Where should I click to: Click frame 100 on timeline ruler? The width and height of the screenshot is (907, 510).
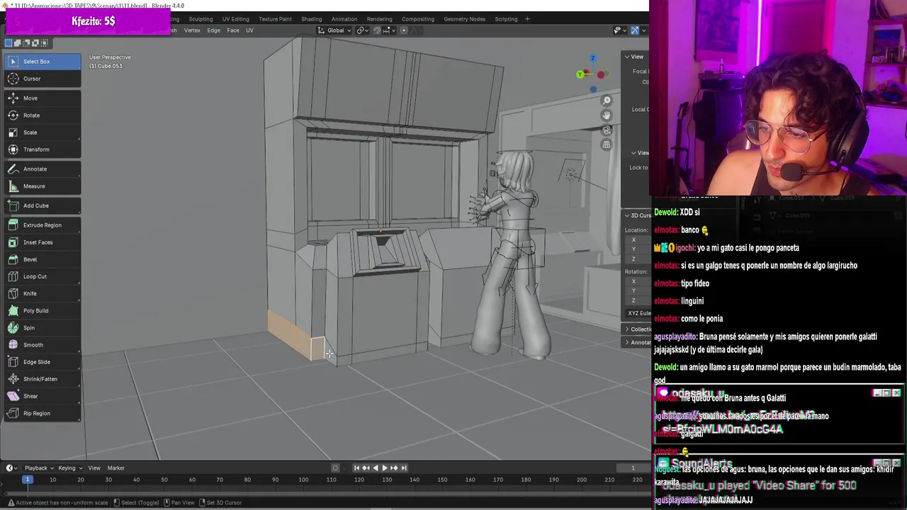click(x=303, y=480)
